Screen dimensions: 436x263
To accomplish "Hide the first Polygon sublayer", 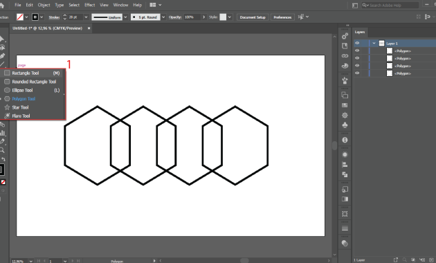I will coord(357,51).
